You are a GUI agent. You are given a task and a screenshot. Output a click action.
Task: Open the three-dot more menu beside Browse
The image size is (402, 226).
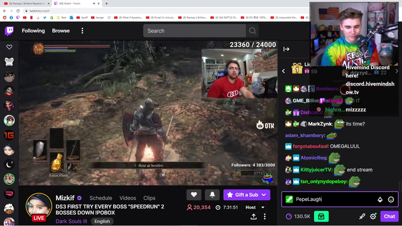pos(82,31)
